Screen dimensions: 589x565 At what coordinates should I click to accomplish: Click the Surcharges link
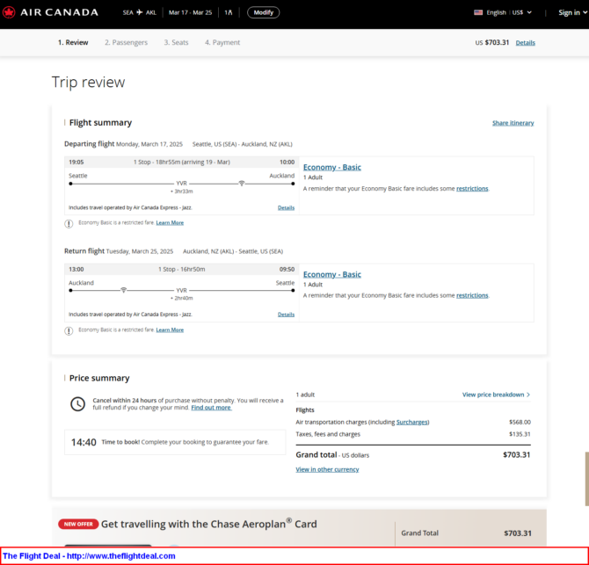(x=412, y=422)
